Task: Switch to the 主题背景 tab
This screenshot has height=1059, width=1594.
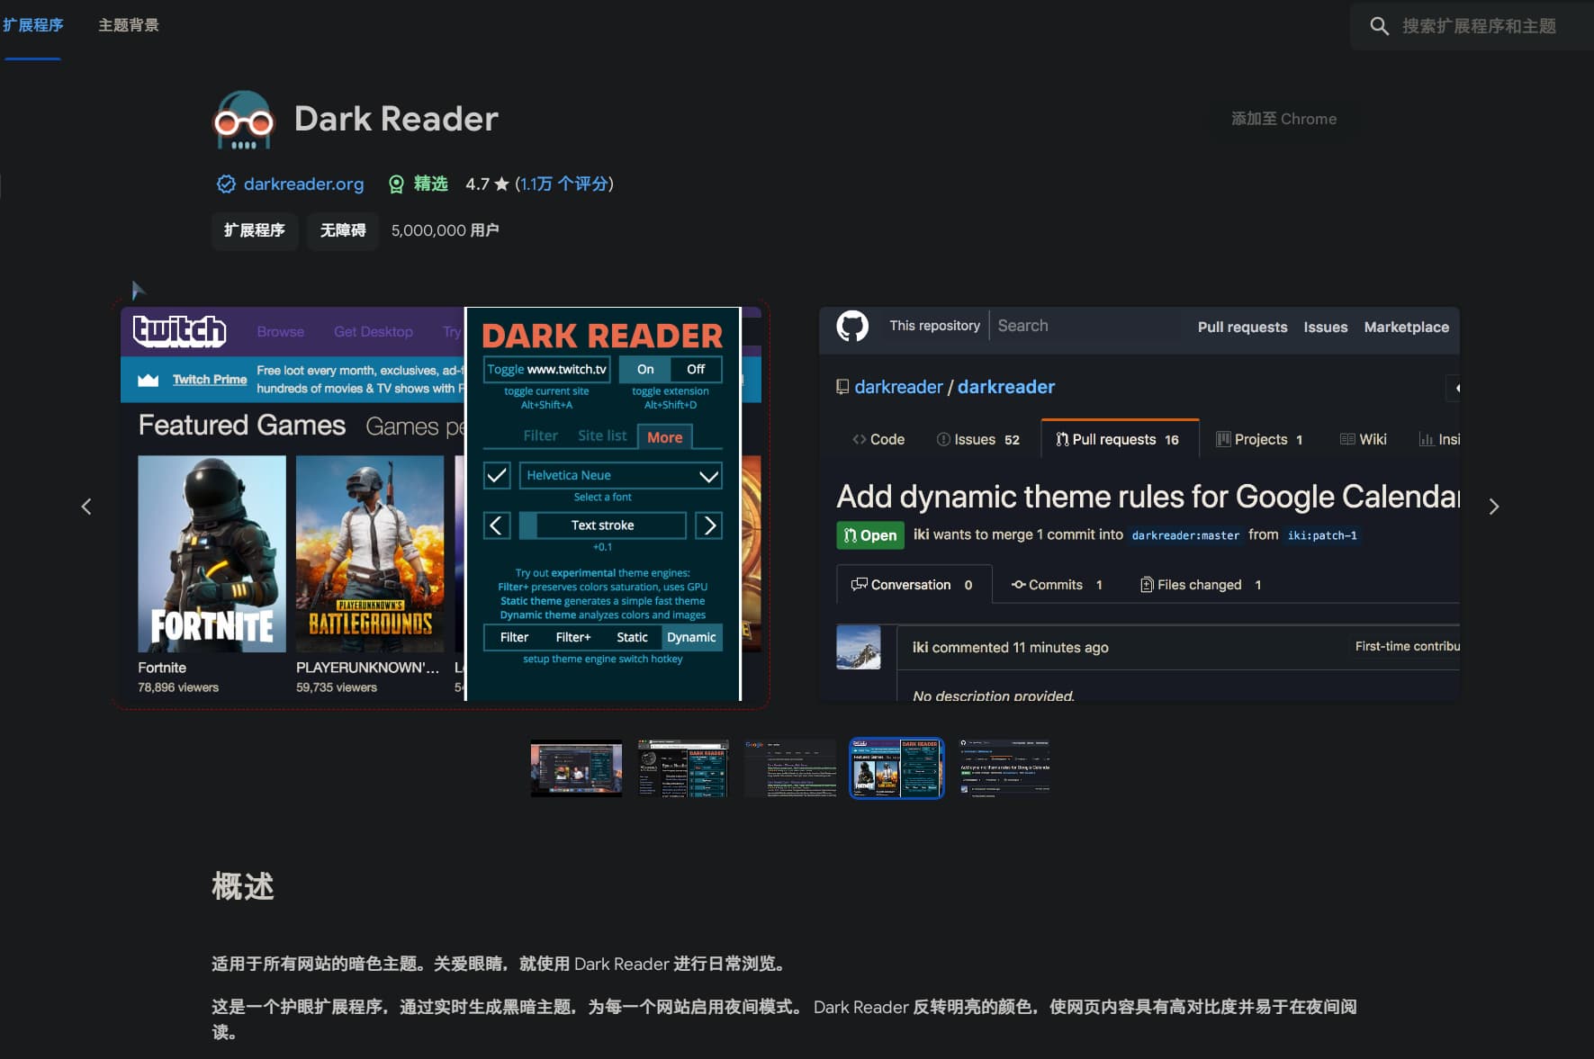Action: coord(129,25)
